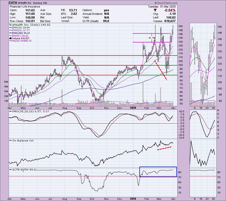This screenshot has height=201, width=226.
Task: Click the Bid Size label
Action: pyautogui.click(x=45, y=21)
